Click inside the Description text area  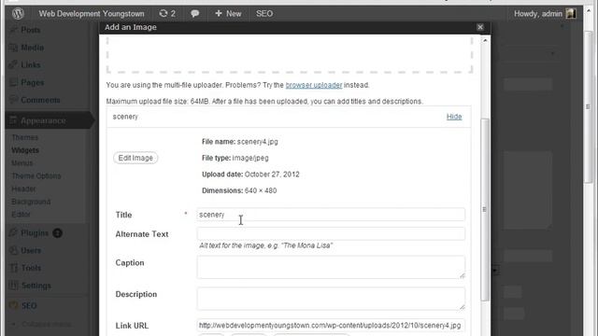(331, 299)
